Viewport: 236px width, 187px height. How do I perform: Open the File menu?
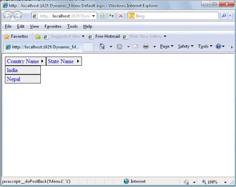(x=8, y=26)
